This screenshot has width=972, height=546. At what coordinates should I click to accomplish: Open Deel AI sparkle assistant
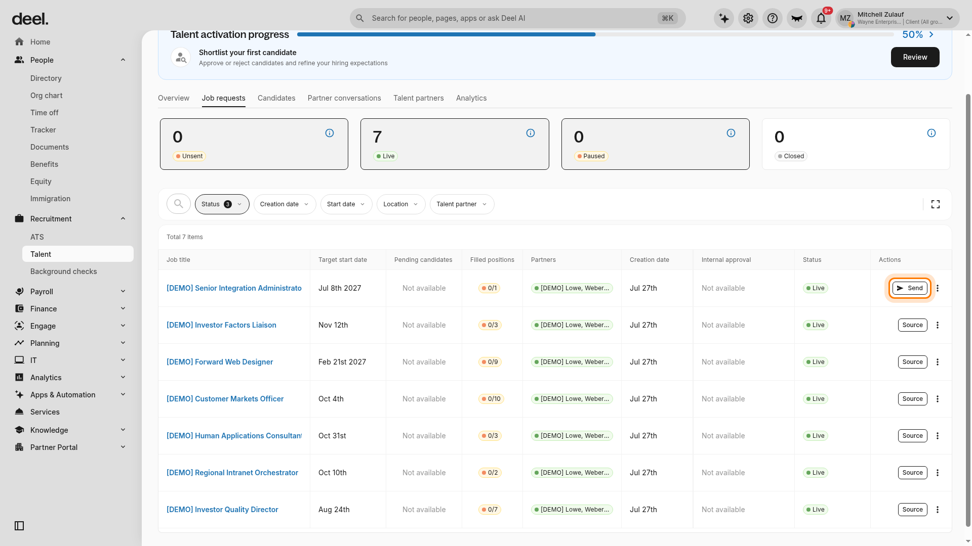pos(724,18)
